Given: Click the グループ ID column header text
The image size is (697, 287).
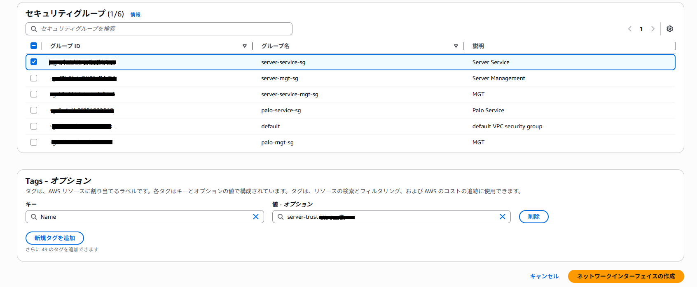Looking at the screenshot, I should click(x=65, y=46).
